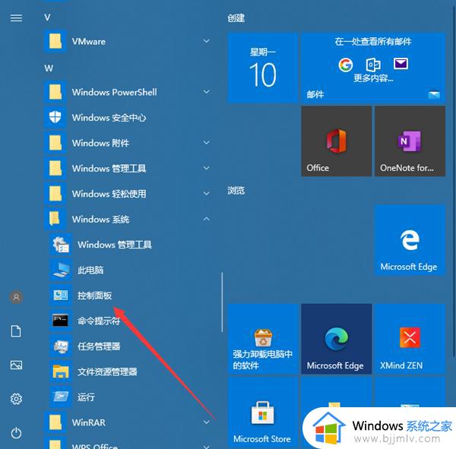The height and width of the screenshot is (449, 456).
Task: Open the 邮件 mail tile
Action: 373,68
